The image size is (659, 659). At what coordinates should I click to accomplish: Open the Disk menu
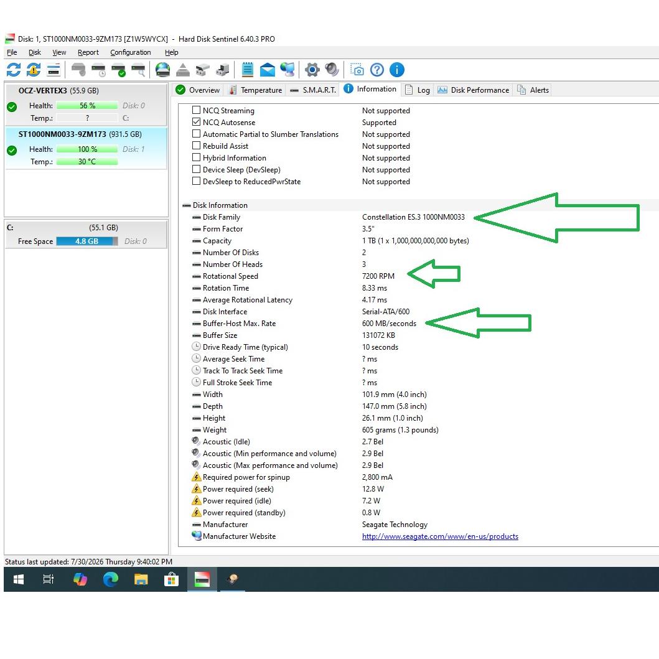pyautogui.click(x=34, y=52)
